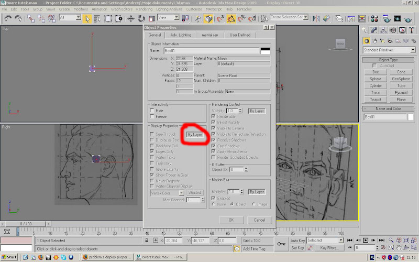Expand the Standard Primitives dropdown

tap(413, 50)
